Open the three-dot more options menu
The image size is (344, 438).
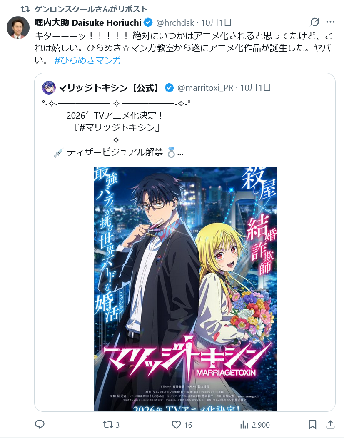330,22
